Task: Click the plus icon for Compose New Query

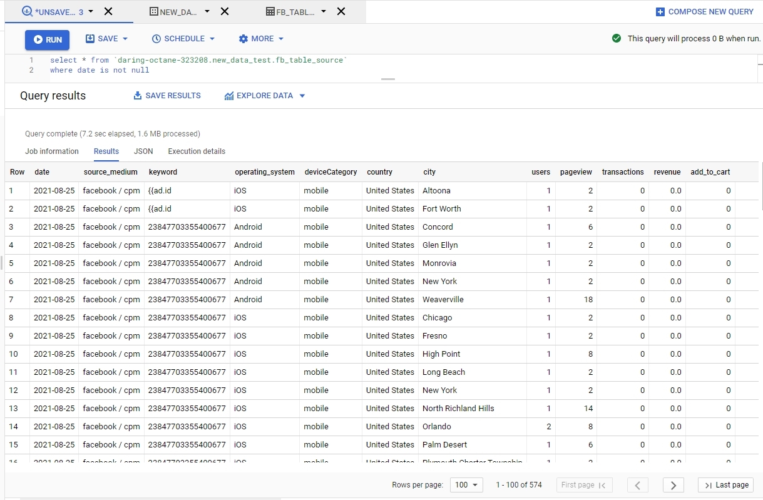Action: pos(660,12)
